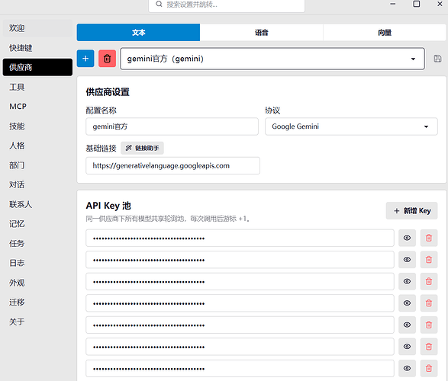448x381 pixels.
Task: Open 迁移 in the sidebar
Action: click(x=37, y=302)
